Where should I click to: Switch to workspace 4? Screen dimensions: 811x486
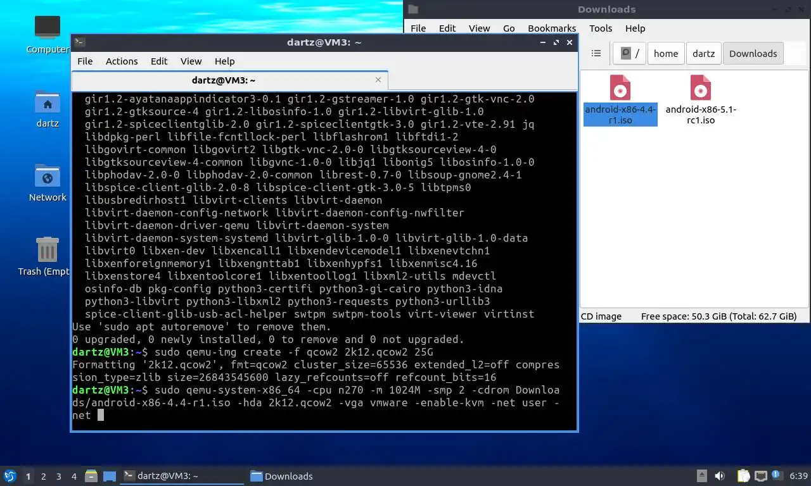pyautogui.click(x=73, y=476)
